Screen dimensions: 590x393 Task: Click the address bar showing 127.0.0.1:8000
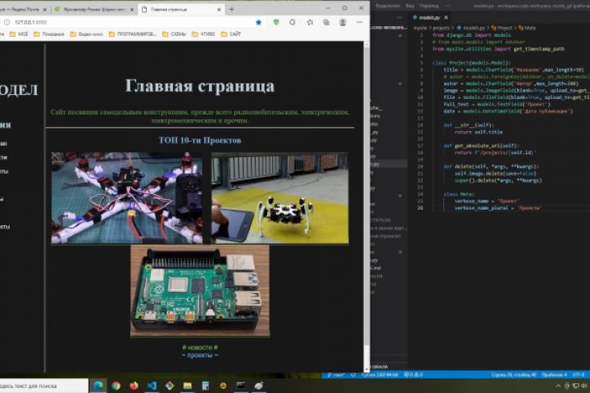(128, 22)
